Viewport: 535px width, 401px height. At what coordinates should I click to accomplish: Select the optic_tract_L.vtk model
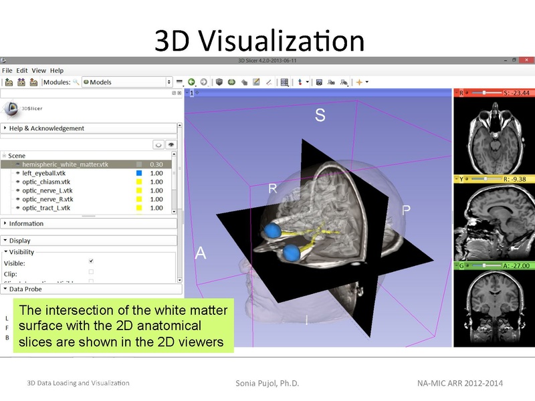(46, 208)
